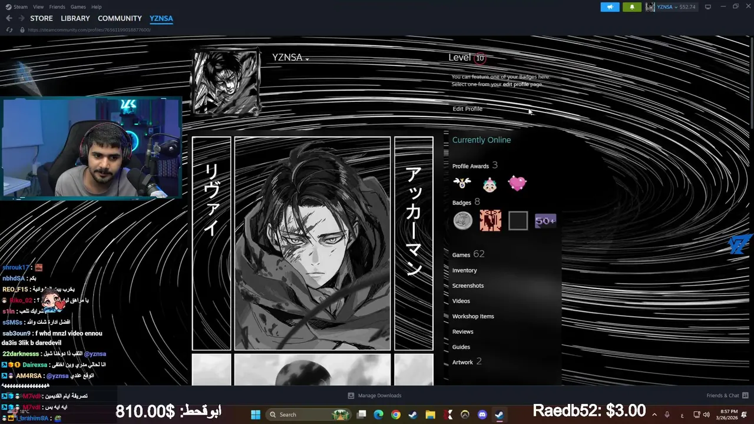Open the Windows Start menu

[x=256, y=415]
